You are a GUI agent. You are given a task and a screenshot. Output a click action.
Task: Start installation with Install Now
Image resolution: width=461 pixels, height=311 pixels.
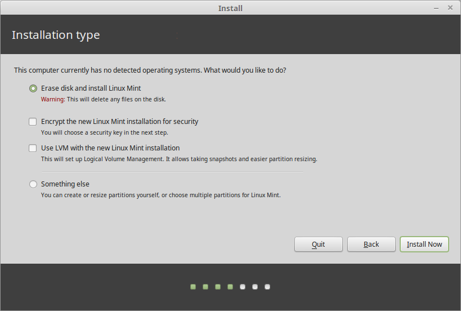pyautogui.click(x=424, y=244)
